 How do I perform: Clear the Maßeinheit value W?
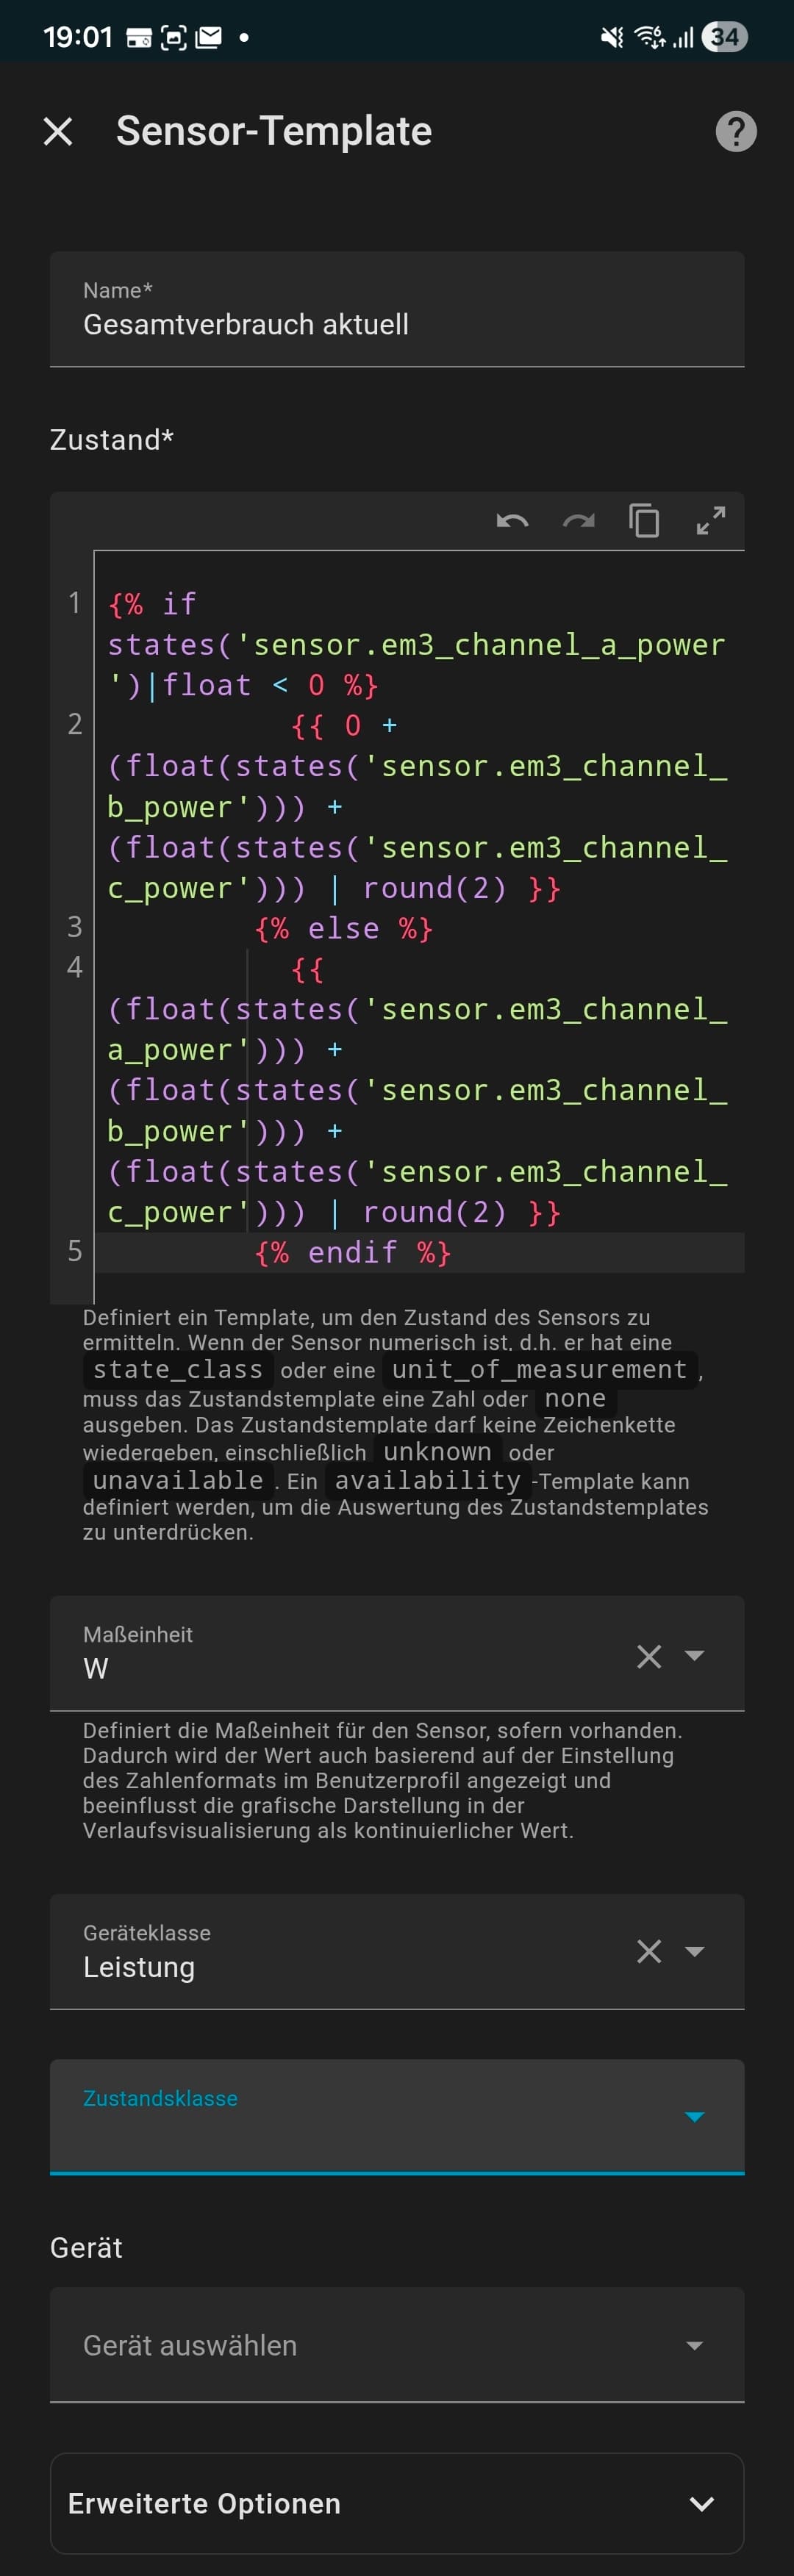click(x=649, y=1657)
